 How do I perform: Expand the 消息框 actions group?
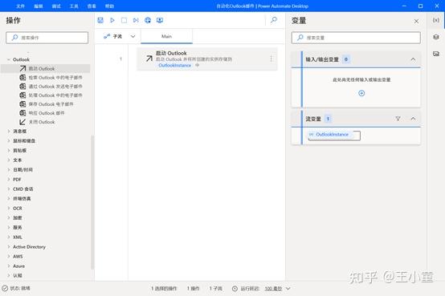[x=9, y=132]
